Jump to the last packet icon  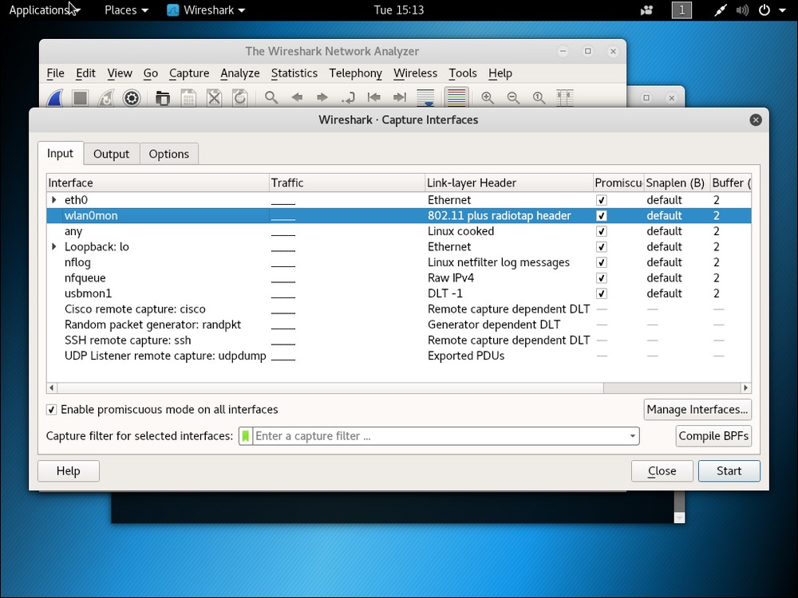click(400, 97)
